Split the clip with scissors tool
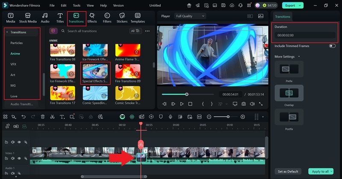The height and width of the screenshot is (179, 342). (x=52, y=117)
